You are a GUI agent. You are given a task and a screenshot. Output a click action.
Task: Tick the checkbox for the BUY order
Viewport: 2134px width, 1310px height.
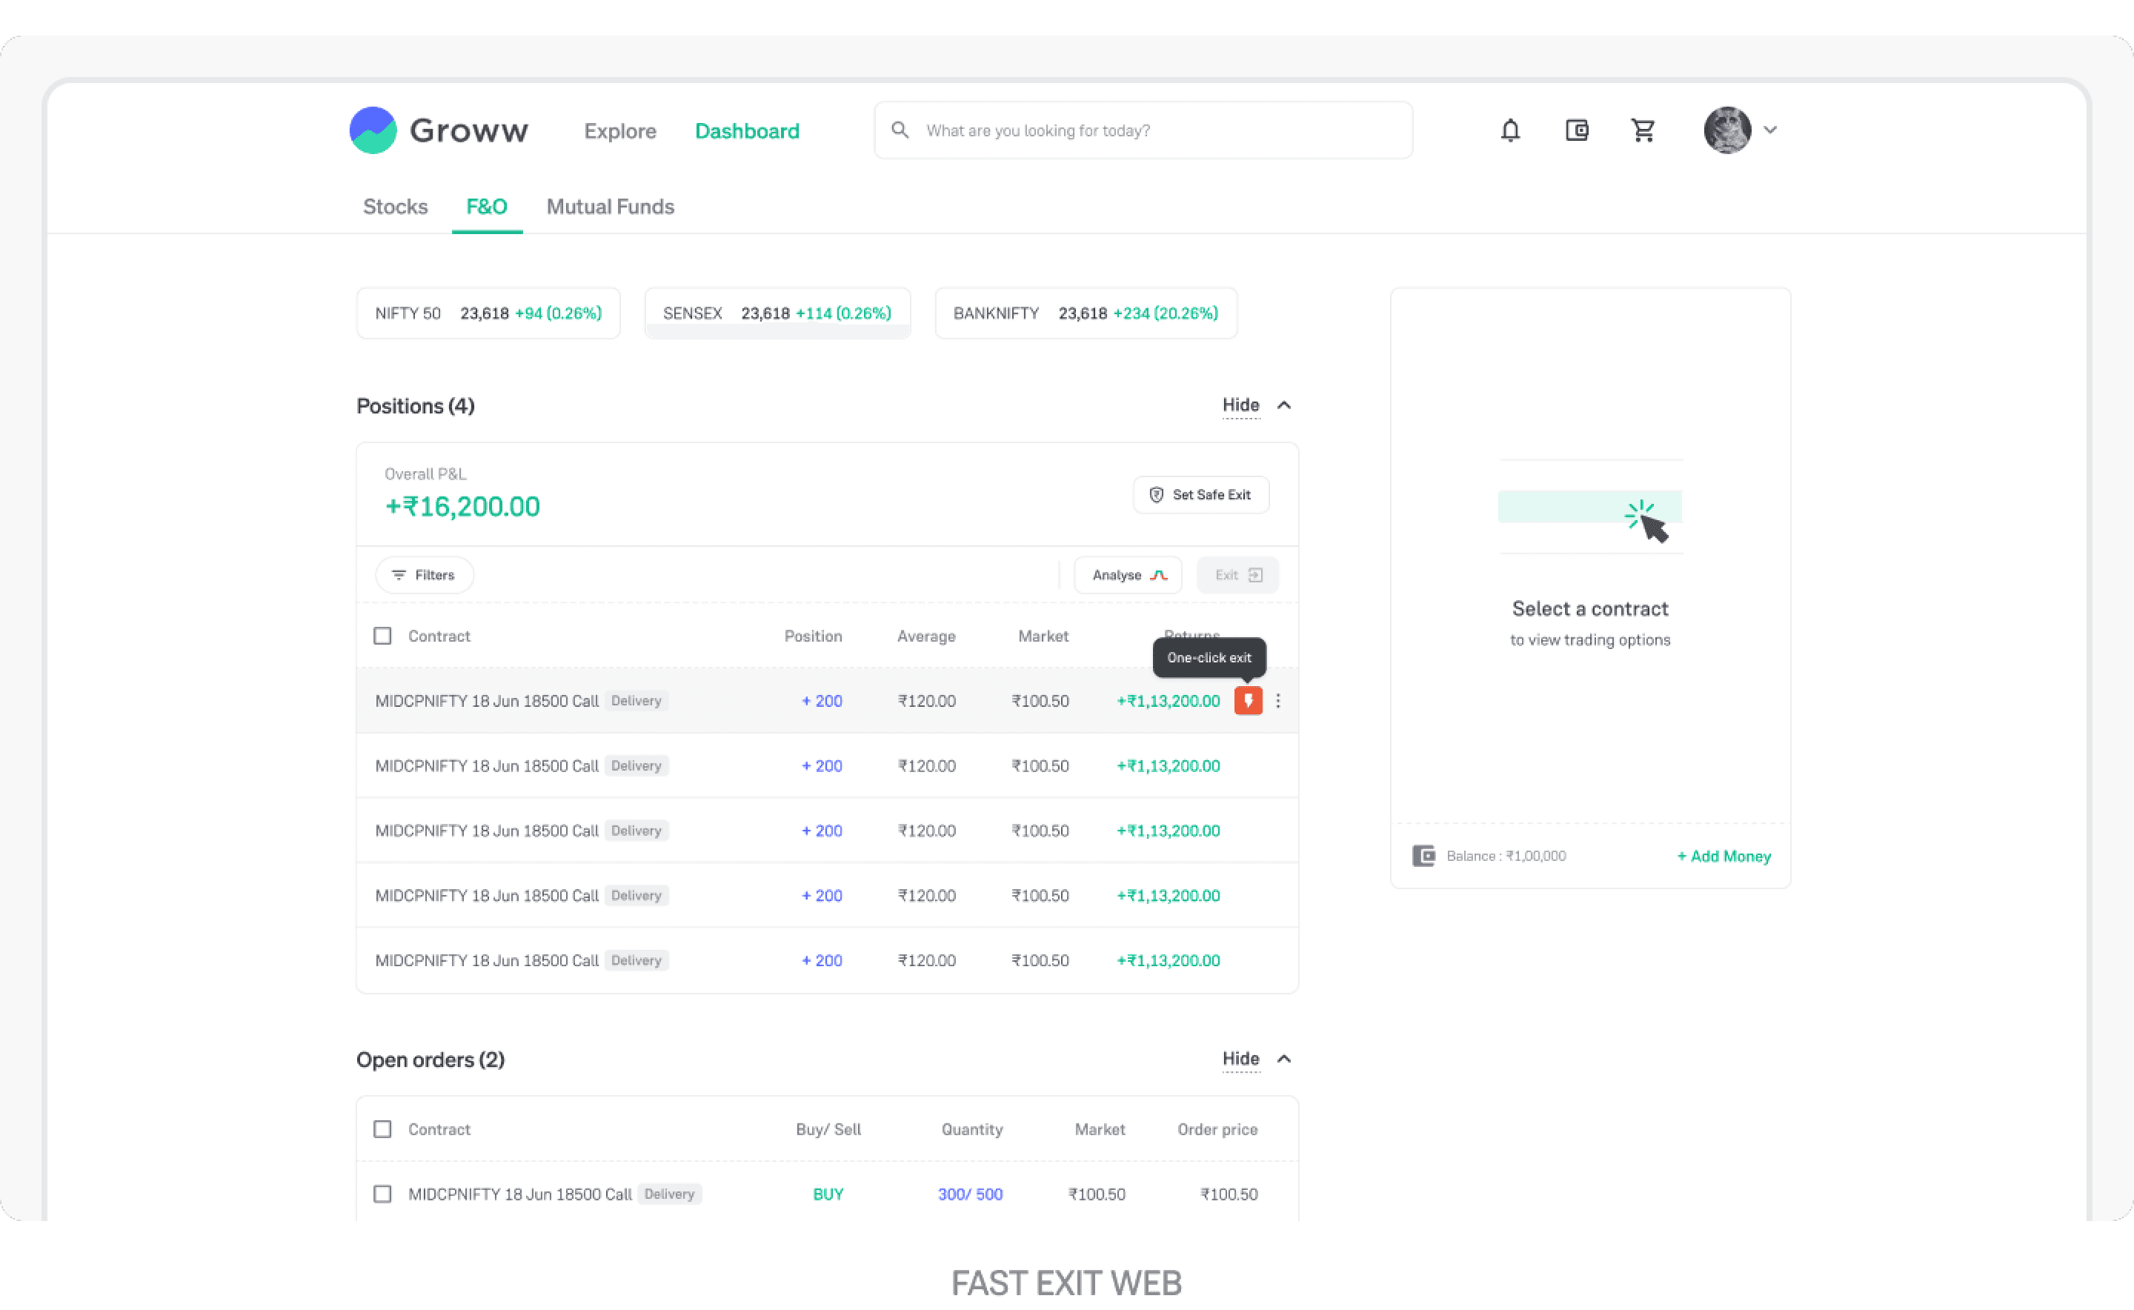coord(382,1194)
